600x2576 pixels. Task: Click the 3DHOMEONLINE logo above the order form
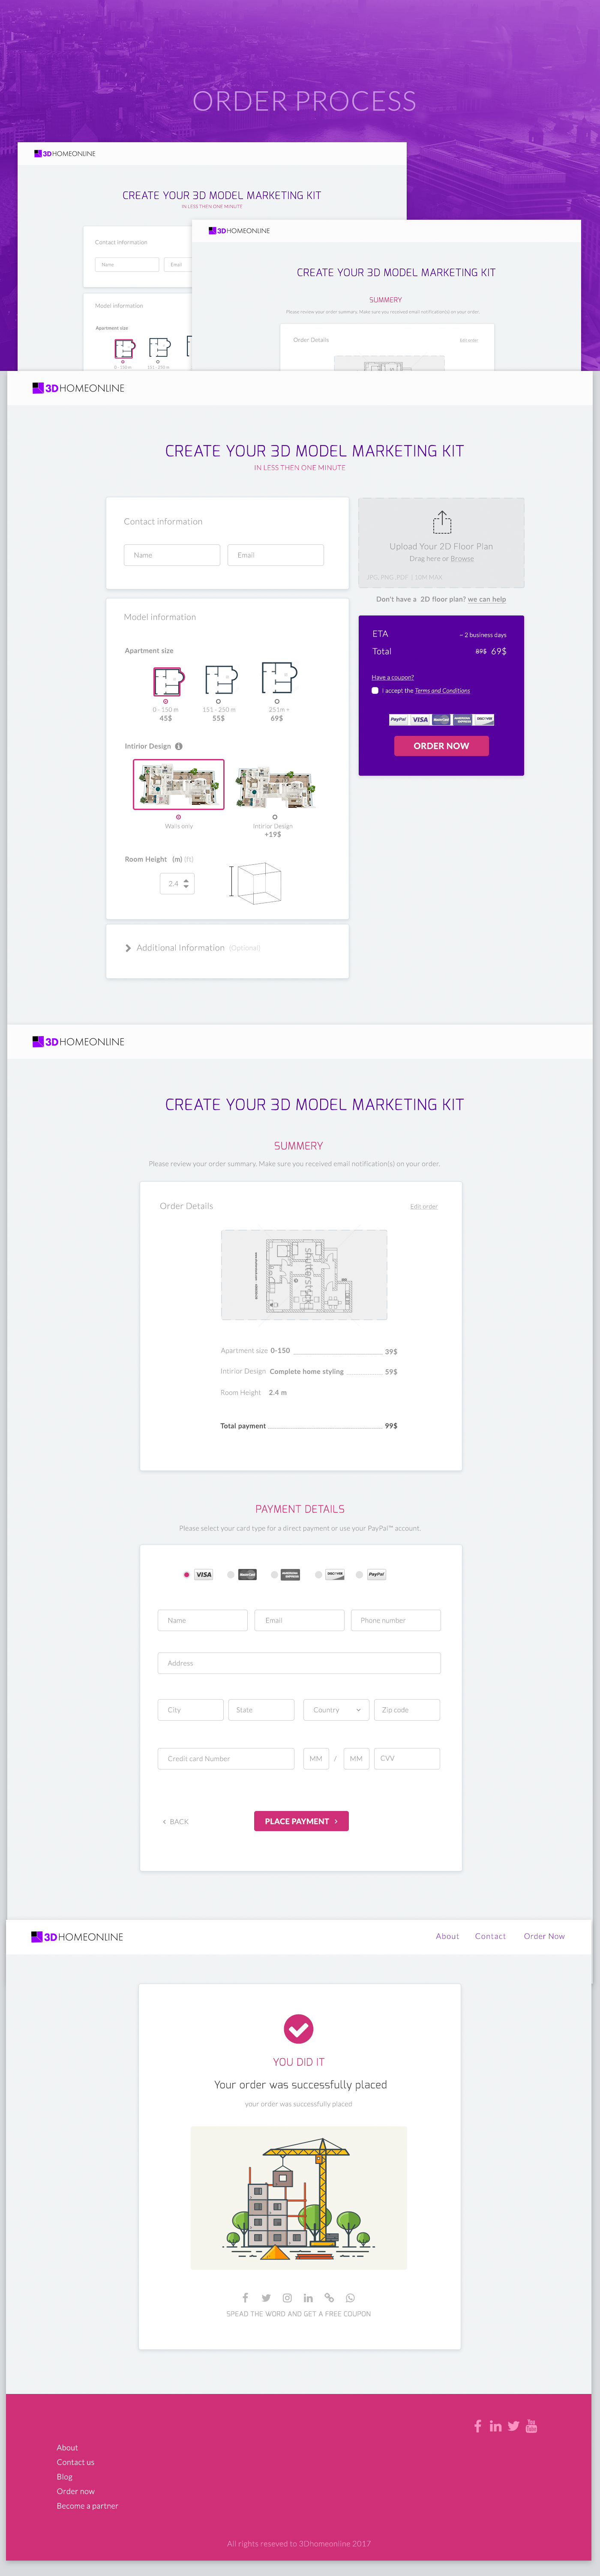pyautogui.click(x=78, y=388)
